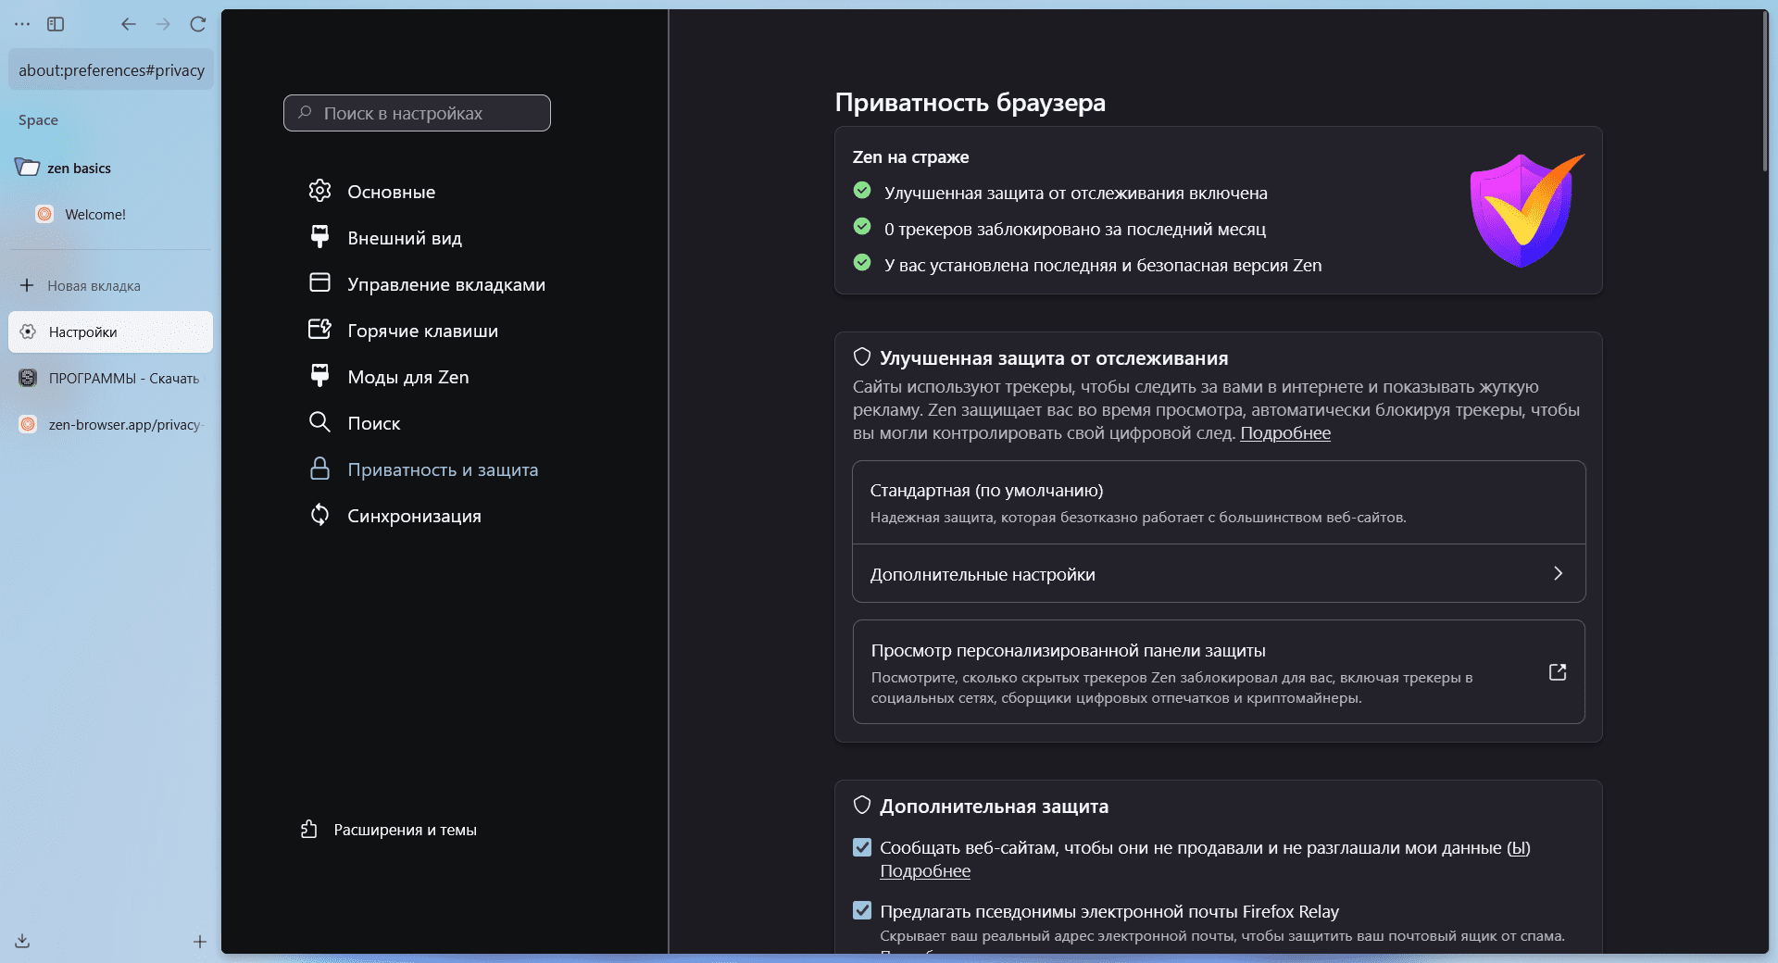
Task: Open the "Горячие клавиши" settings section
Action: [x=422, y=331]
